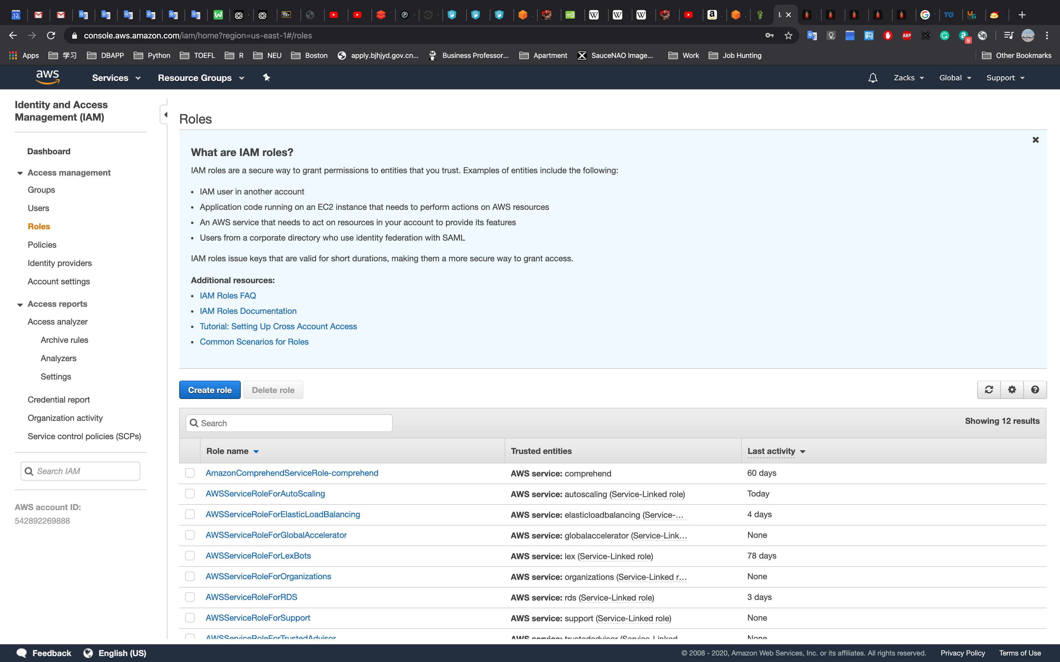
Task: Open table settings gear icon
Action: tap(1012, 390)
